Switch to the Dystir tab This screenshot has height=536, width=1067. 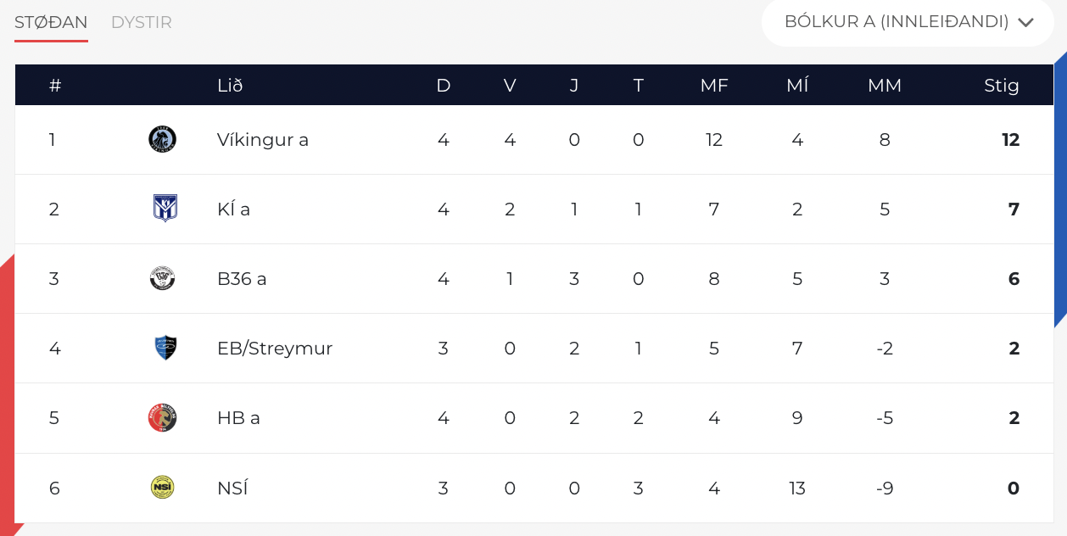pos(142,23)
